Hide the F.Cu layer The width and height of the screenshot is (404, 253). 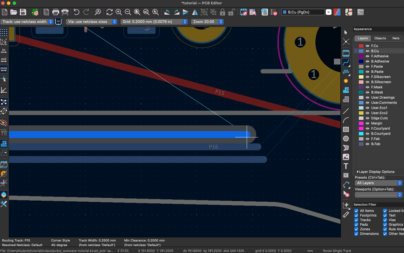click(x=367, y=46)
